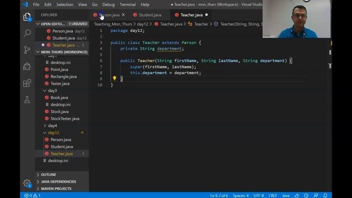Open Tester.java in the file tree
This screenshot has height=198, width=352.
pyautogui.click(x=60, y=84)
